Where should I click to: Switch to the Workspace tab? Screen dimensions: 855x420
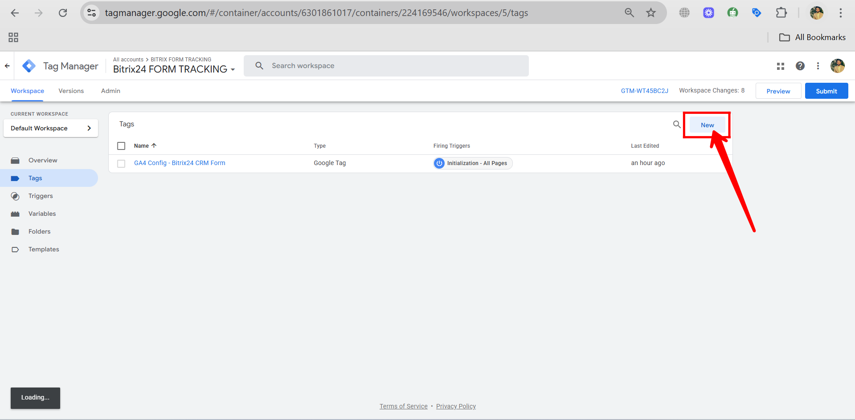pyautogui.click(x=28, y=91)
